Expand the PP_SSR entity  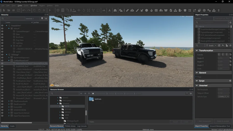(11, 46)
